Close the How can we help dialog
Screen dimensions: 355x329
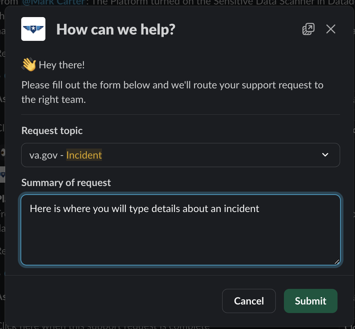click(330, 29)
